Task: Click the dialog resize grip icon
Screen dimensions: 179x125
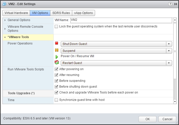Action: [x=177, y=123]
